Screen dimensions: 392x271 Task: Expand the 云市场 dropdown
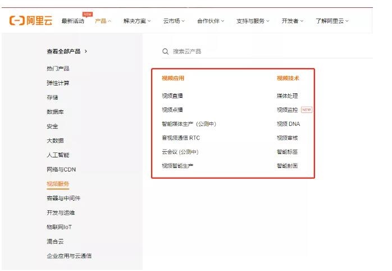pos(174,21)
